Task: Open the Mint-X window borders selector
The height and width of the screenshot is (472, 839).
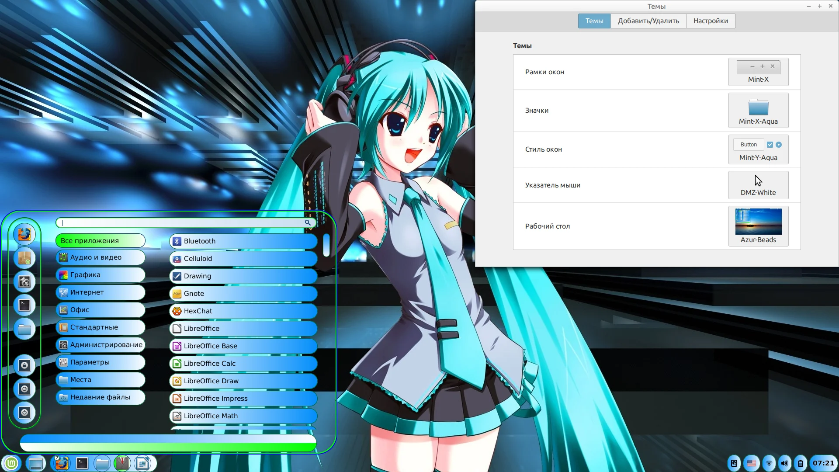Action: pos(758,72)
